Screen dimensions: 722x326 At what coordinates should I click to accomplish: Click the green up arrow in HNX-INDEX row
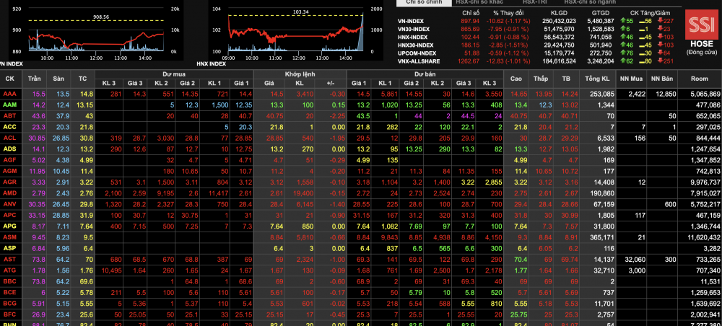622,37
